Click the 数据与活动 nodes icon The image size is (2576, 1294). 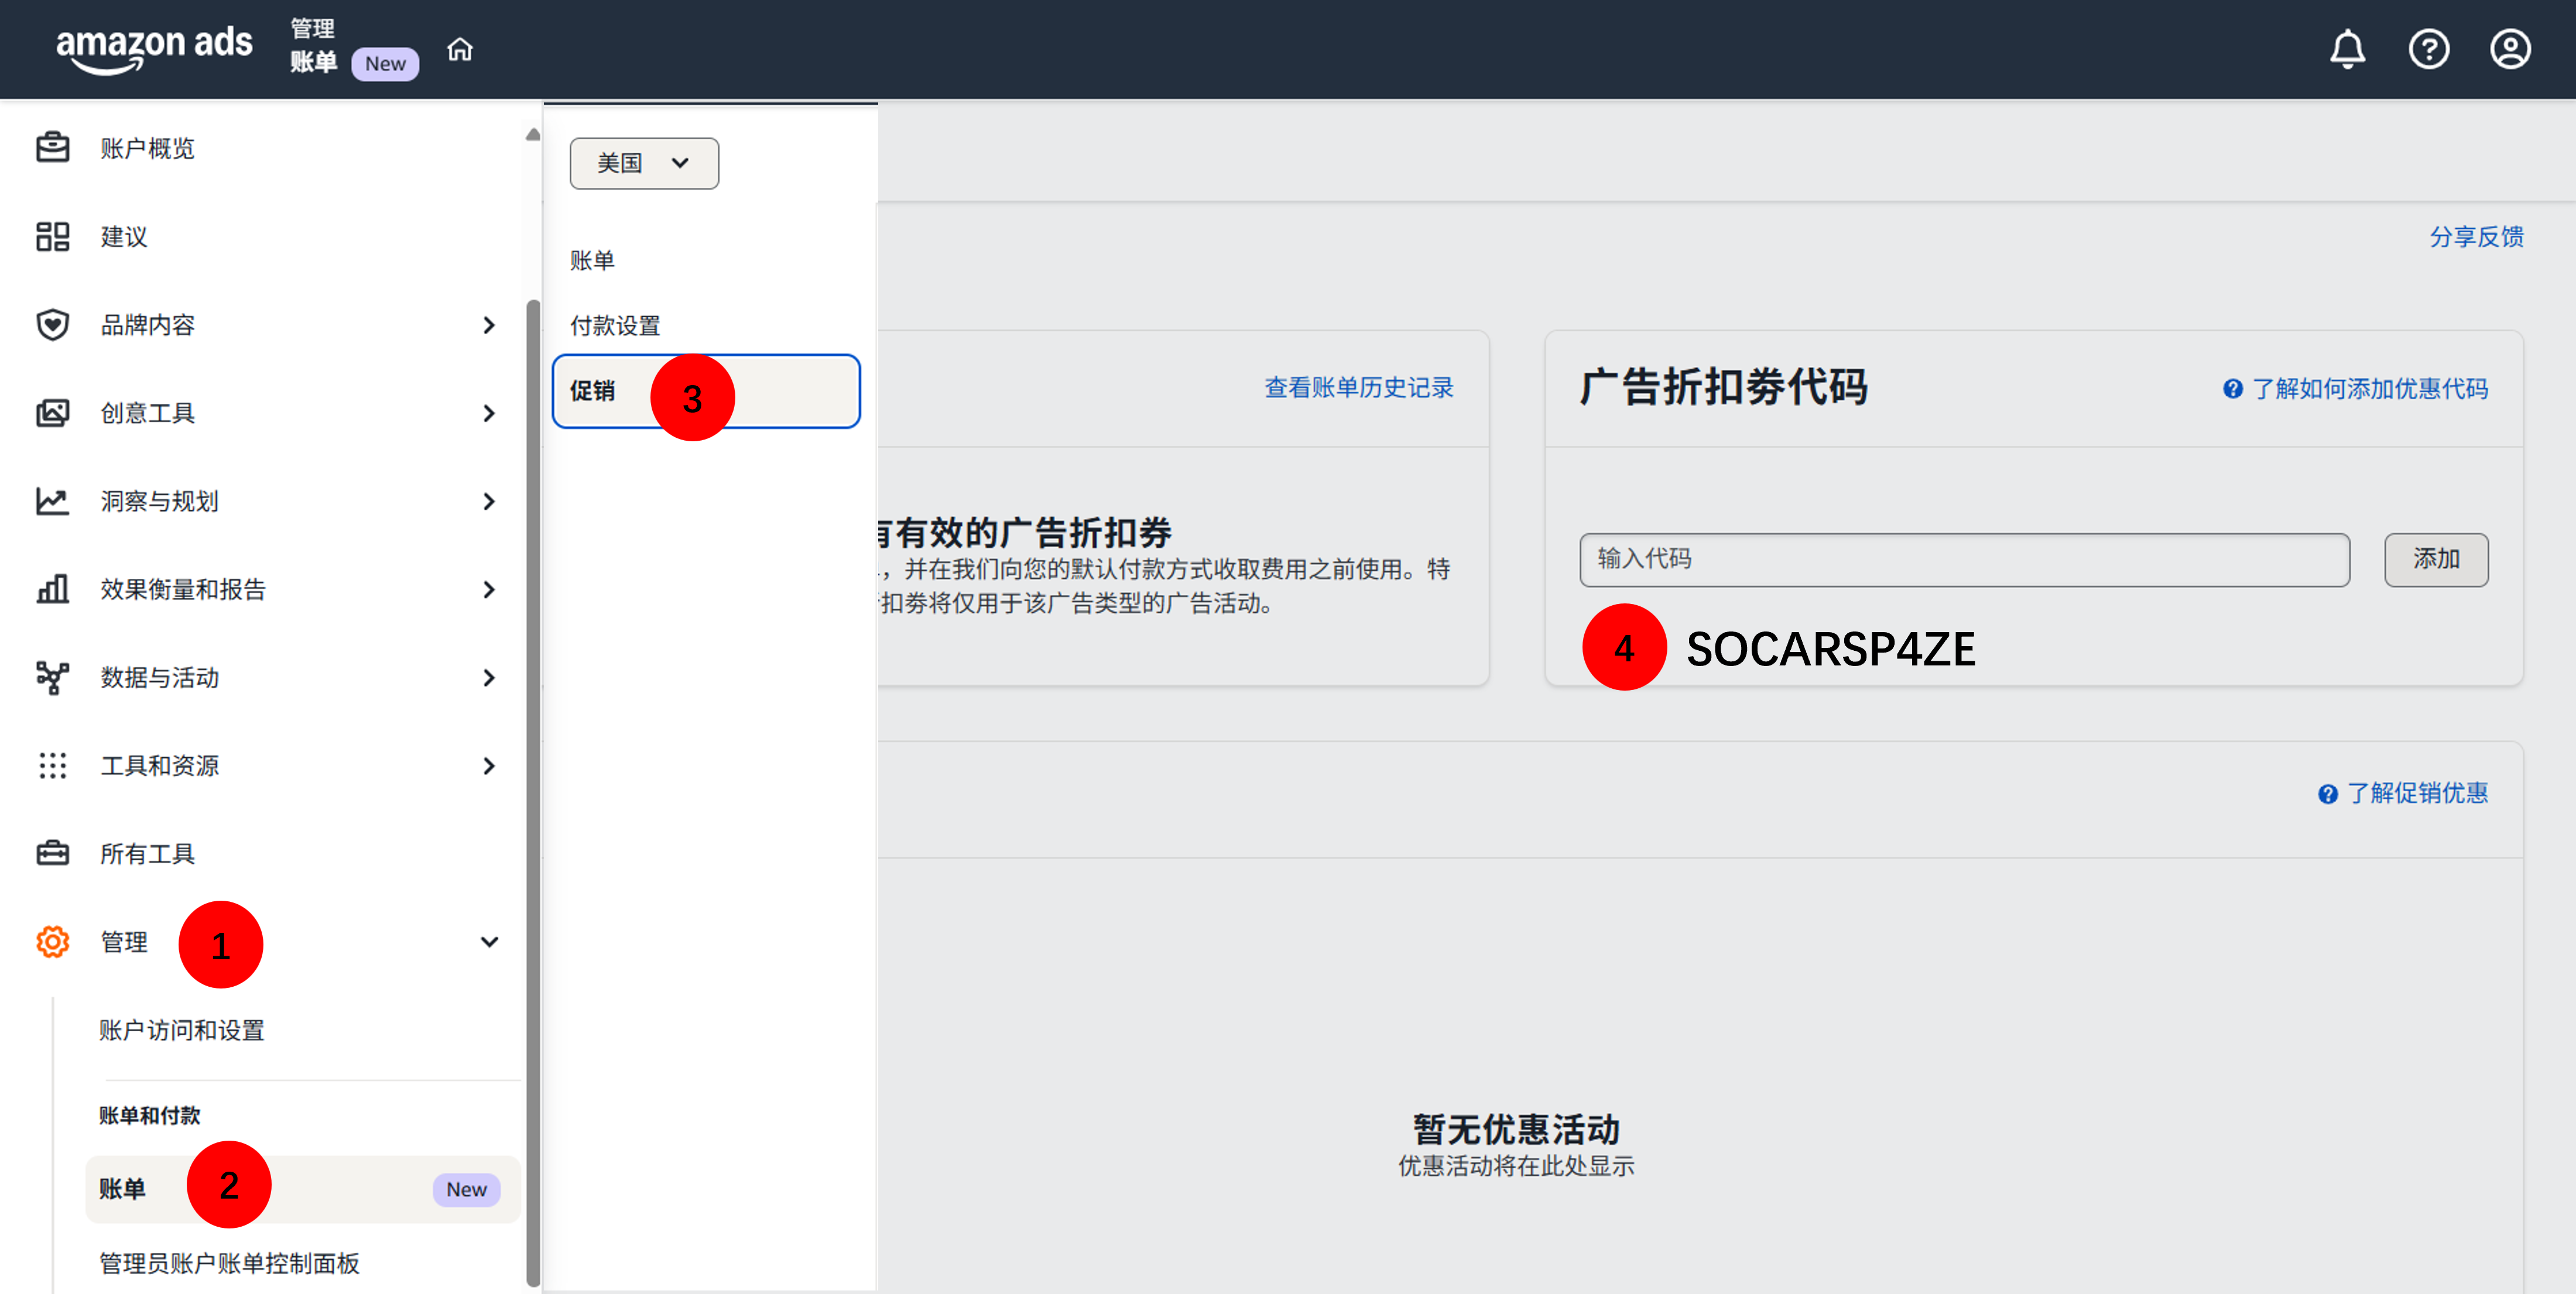coord(52,677)
